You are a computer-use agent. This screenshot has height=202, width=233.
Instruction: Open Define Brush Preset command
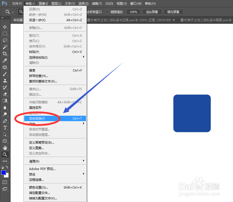[x=55, y=142]
